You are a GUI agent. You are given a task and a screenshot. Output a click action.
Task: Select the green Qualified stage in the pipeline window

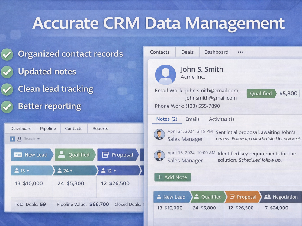tap(75, 155)
